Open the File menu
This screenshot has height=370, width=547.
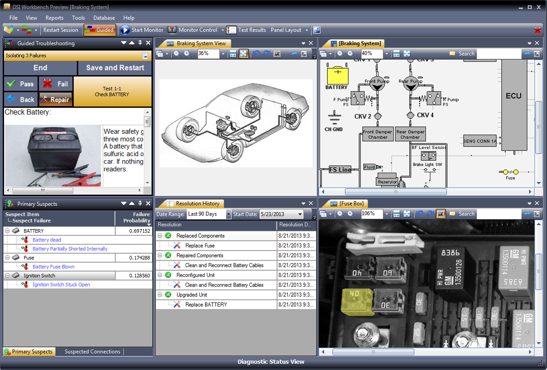coord(13,18)
